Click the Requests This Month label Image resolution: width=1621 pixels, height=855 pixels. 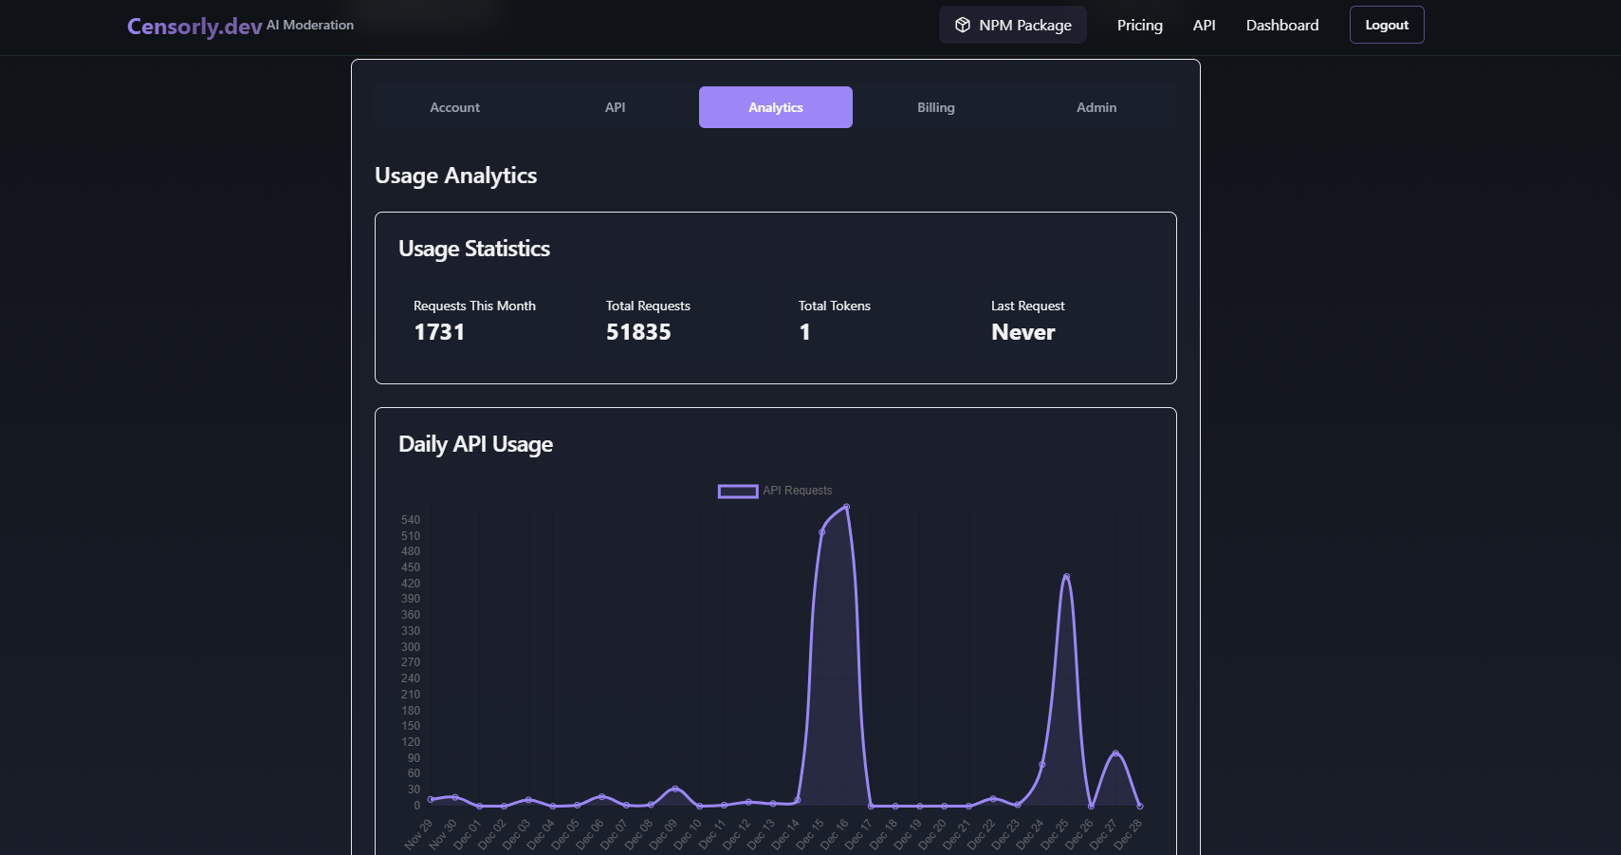(x=474, y=306)
